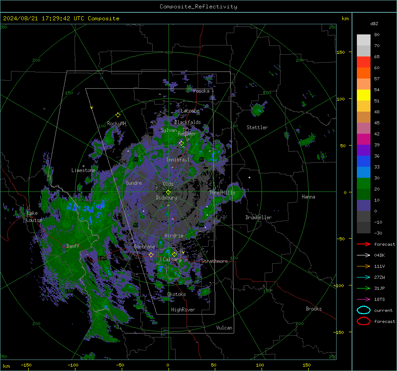The width and height of the screenshot is (397, 371).
Task: Click the Strathmore label
Action: coord(214,261)
